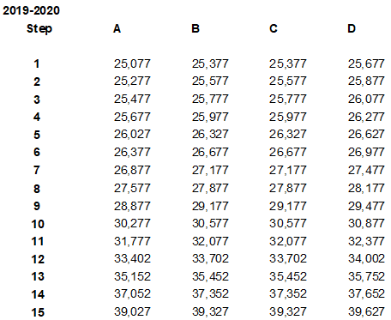The width and height of the screenshot is (391, 320).
Task: Select column header D
Action: [352, 28]
